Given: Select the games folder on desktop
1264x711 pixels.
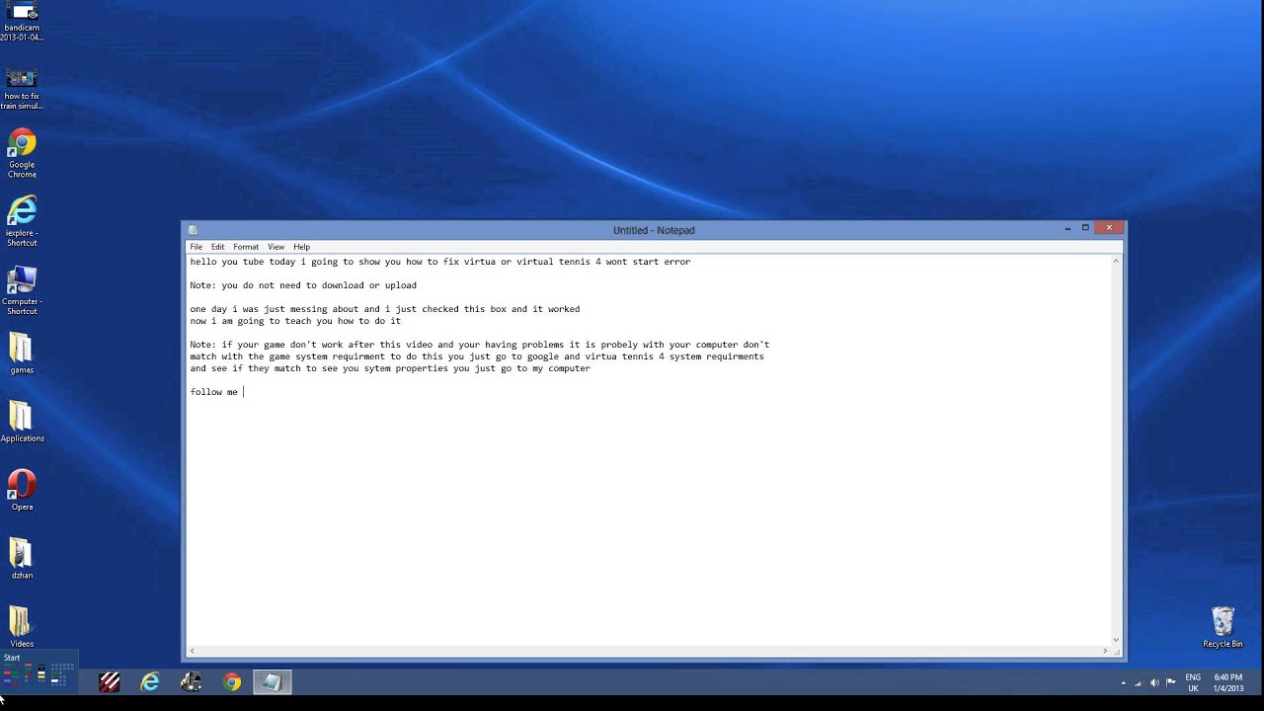Looking at the screenshot, I should tap(22, 355).
